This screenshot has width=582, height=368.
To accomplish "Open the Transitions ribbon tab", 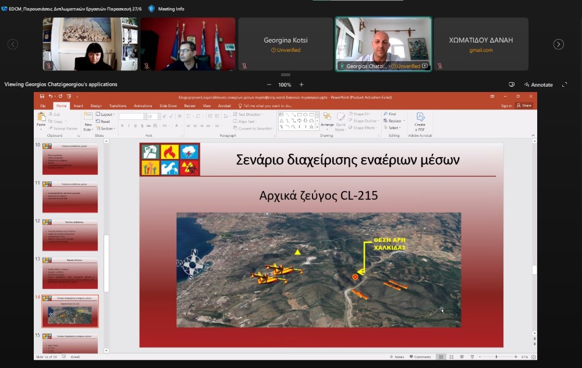I will [x=117, y=106].
